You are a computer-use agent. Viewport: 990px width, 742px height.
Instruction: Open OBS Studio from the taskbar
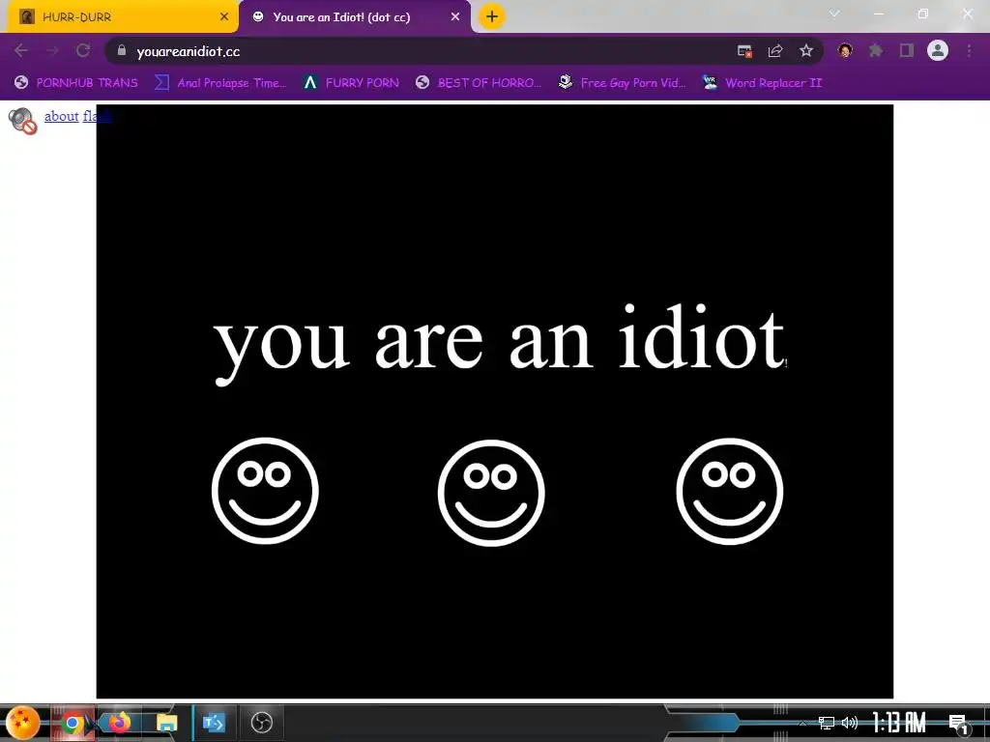261,723
